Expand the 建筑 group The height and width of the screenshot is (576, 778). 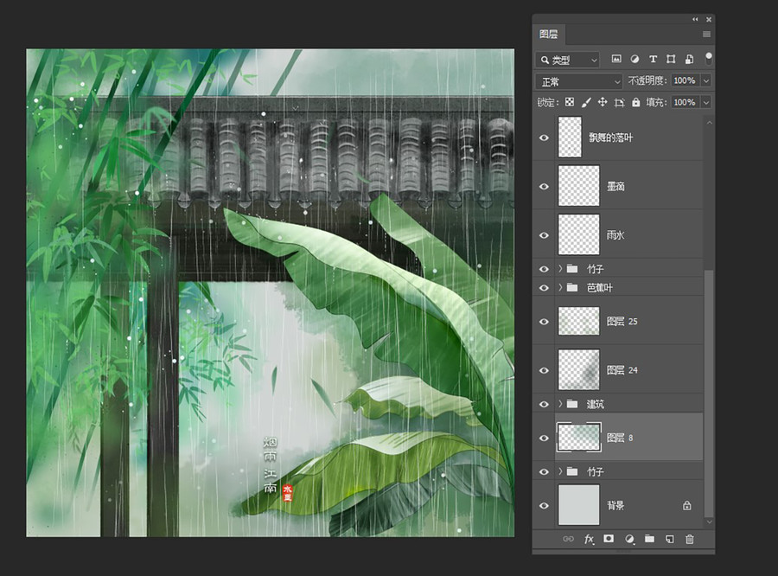tap(561, 404)
